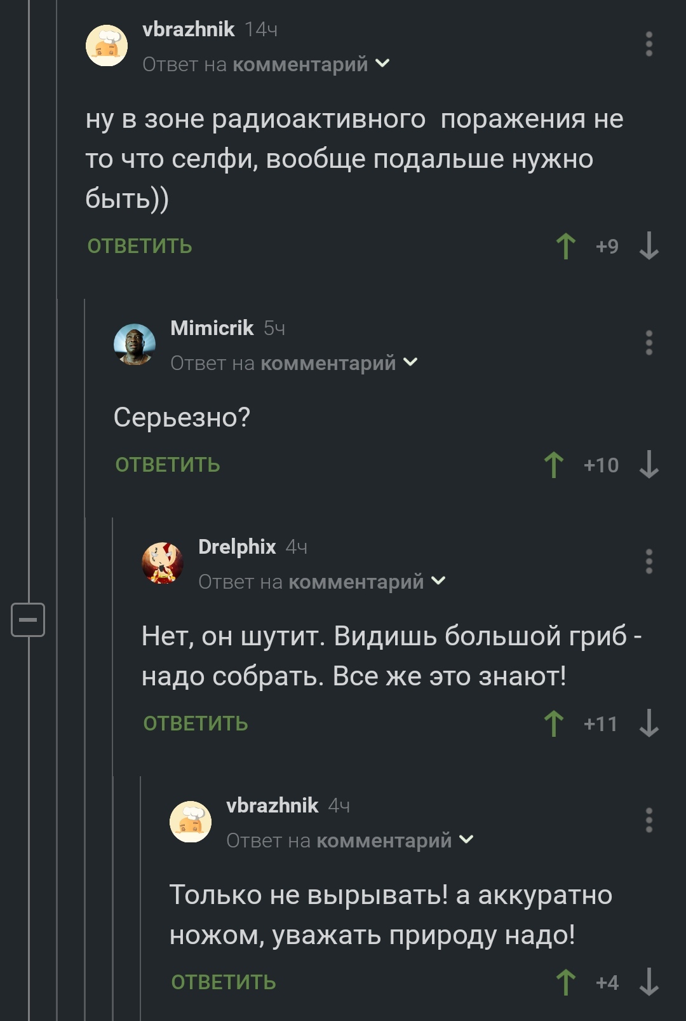The image size is (686, 1021).
Task: Open Drelphix username link
Action: tap(237, 547)
